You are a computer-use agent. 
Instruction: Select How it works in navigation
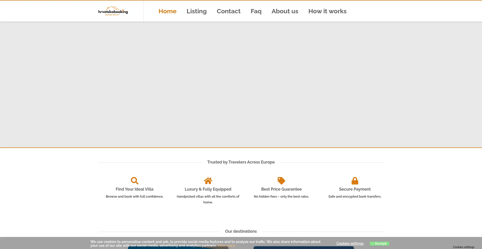click(327, 11)
